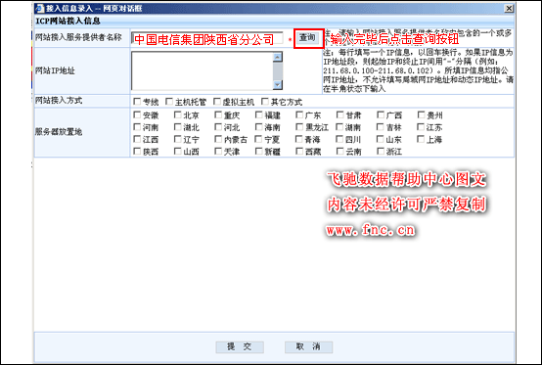This screenshot has height=365, width=542.
Task: Enable the 主机托管 checkbox
Action: tap(169, 101)
